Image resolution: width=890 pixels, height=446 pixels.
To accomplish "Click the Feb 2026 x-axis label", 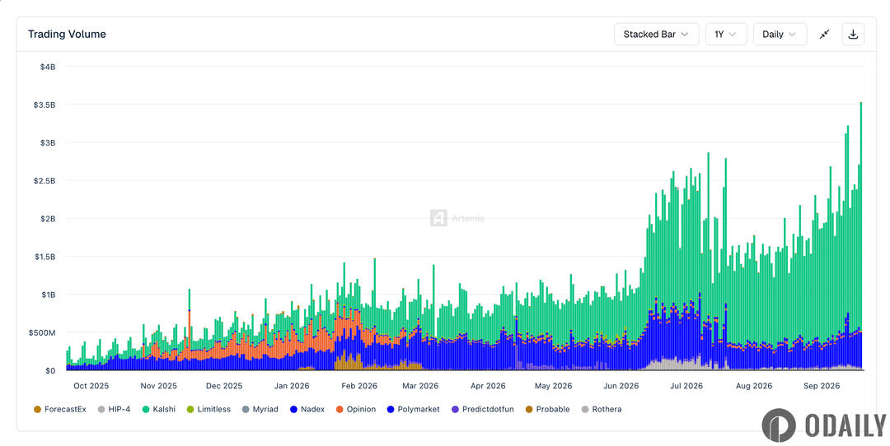I will 359,386.
